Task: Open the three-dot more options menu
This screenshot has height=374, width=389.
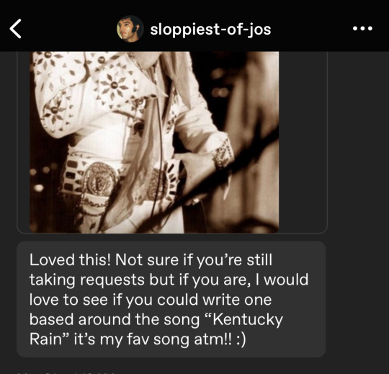Action: tap(362, 29)
